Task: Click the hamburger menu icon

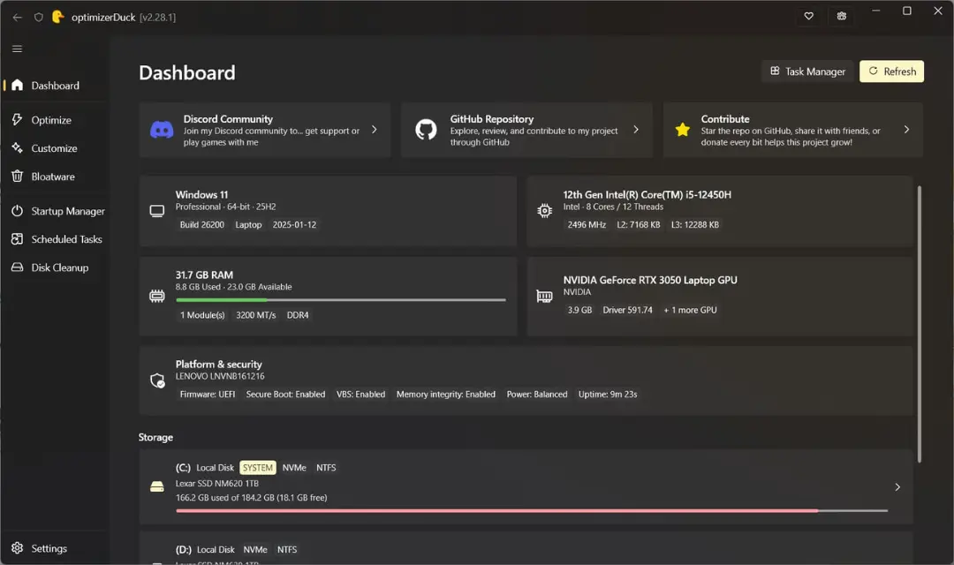Action: (17, 49)
